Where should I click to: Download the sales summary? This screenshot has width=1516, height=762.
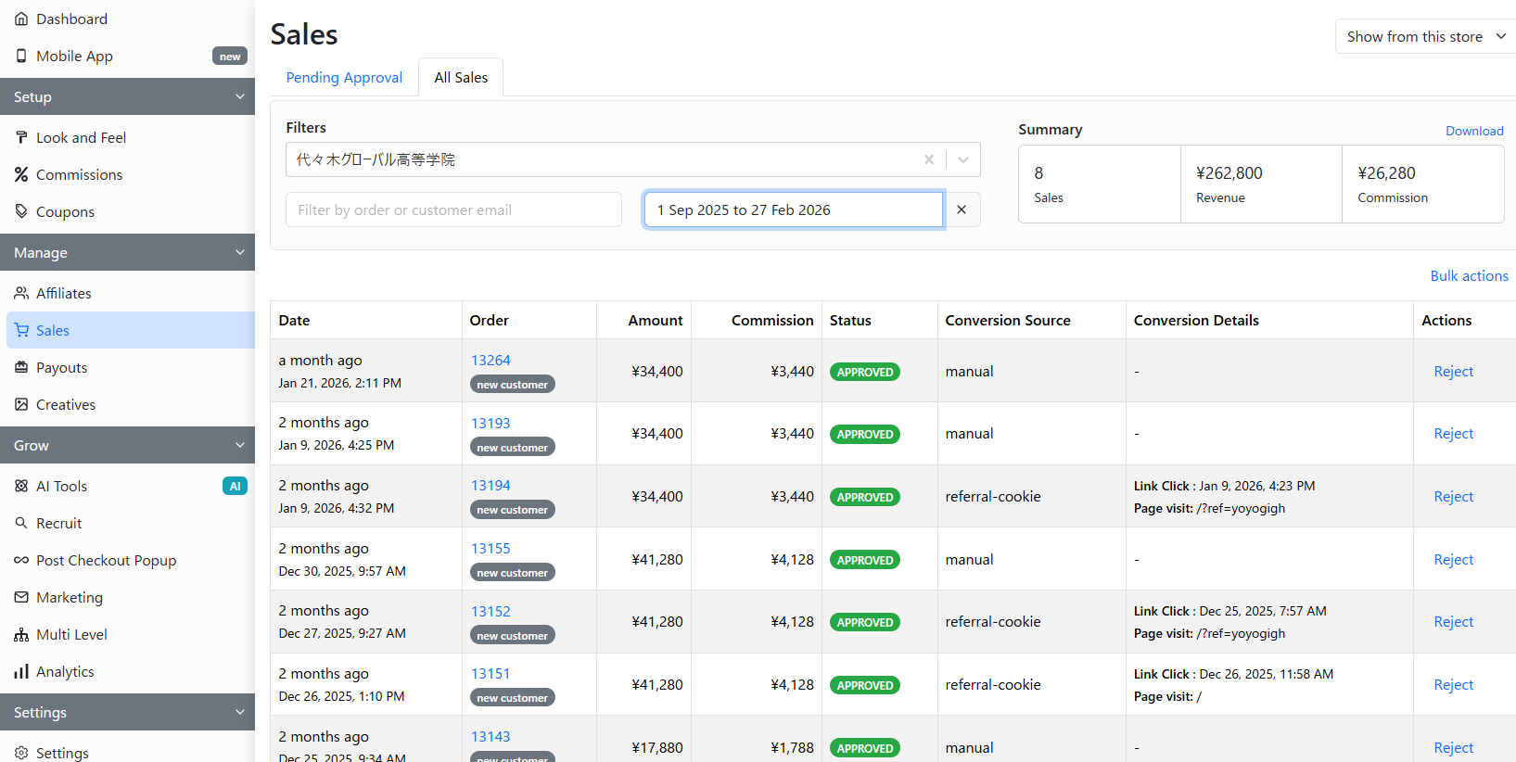pyautogui.click(x=1473, y=131)
